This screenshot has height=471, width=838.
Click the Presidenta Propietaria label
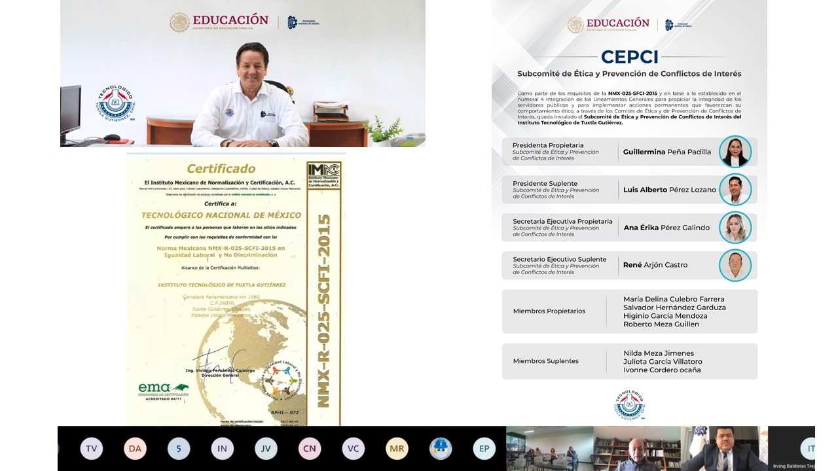click(x=548, y=145)
